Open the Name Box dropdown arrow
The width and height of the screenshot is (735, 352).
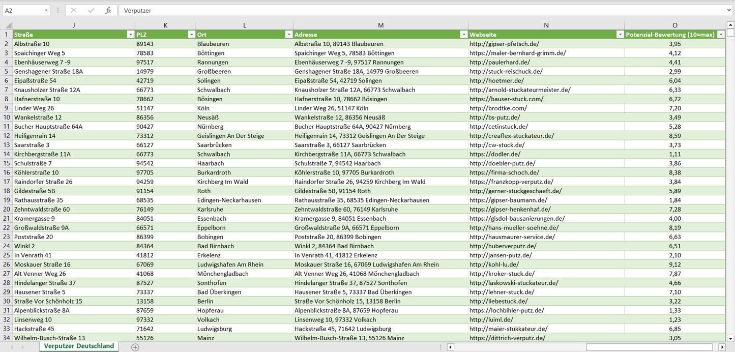46,10
